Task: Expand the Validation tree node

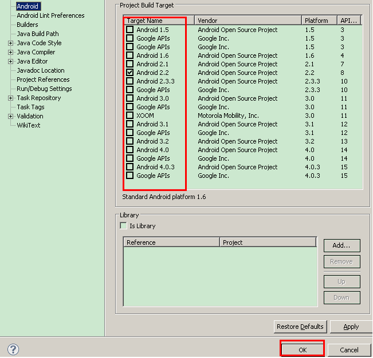Action: pos(10,116)
